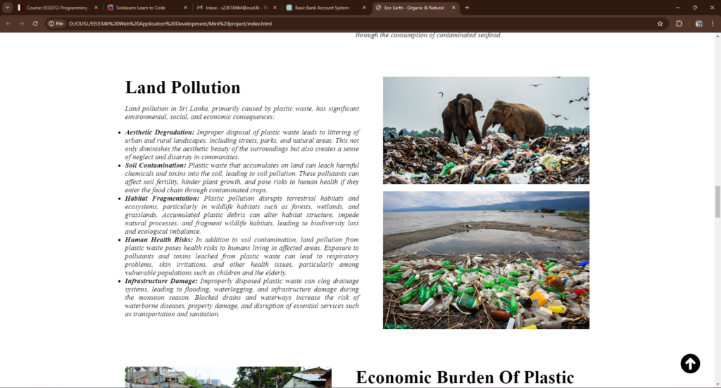
Task: Click the Aesthetic Degradation bullet label
Action: 160,132
